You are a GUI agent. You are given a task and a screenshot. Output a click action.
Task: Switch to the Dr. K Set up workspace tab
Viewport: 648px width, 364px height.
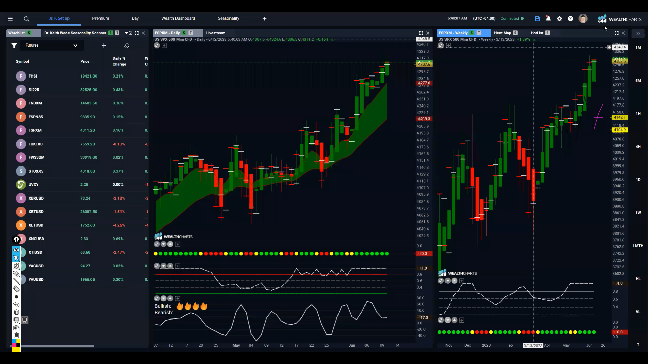pyautogui.click(x=59, y=18)
